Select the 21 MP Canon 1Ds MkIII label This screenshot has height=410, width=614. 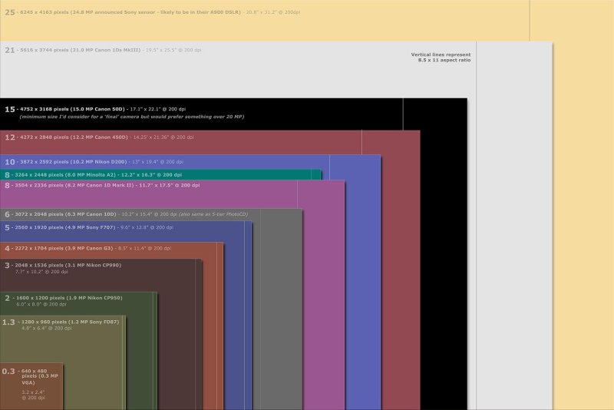[x=103, y=50]
